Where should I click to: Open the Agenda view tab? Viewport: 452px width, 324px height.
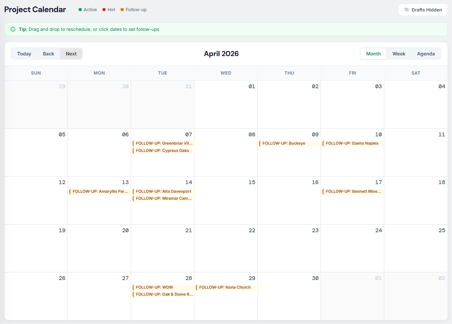426,54
